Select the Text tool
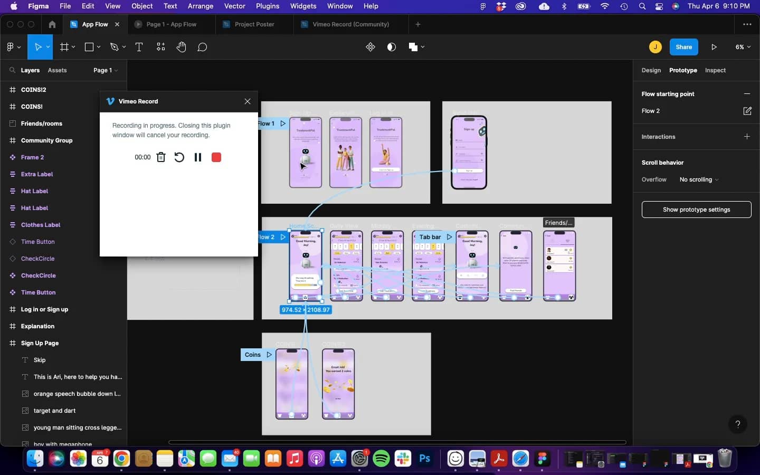The height and width of the screenshot is (475, 760). pos(139,47)
